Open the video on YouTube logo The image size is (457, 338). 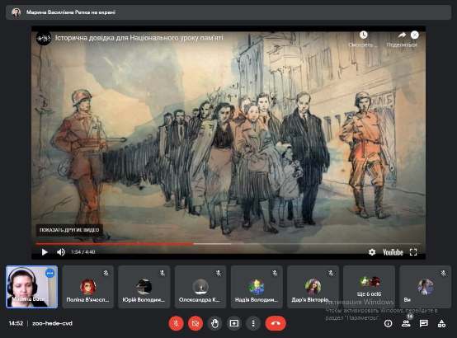pos(393,252)
